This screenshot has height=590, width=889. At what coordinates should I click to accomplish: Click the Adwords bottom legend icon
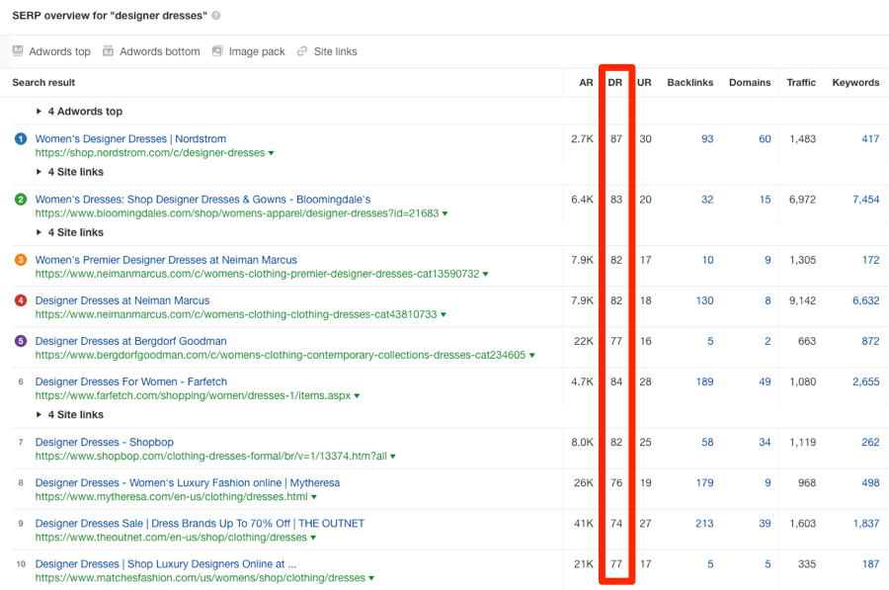click(x=108, y=51)
